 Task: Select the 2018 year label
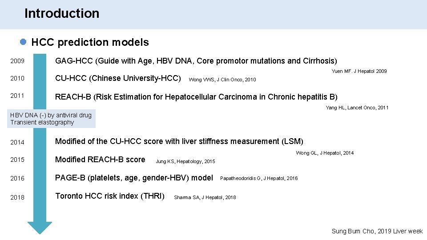(17, 197)
